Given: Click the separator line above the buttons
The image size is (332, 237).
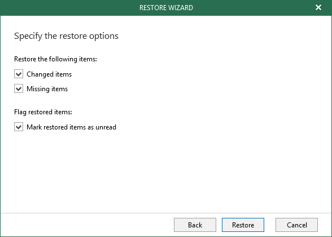Looking at the screenshot, I should click(x=166, y=213).
